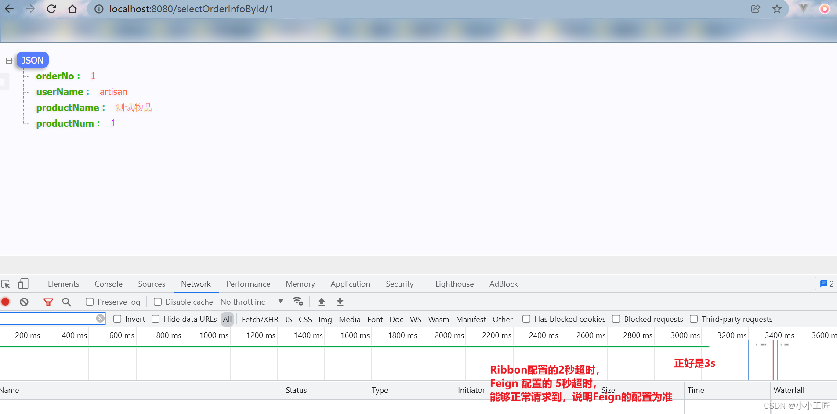837x414 pixels.
Task: Click Import HAR file upload icon
Action: [322, 302]
